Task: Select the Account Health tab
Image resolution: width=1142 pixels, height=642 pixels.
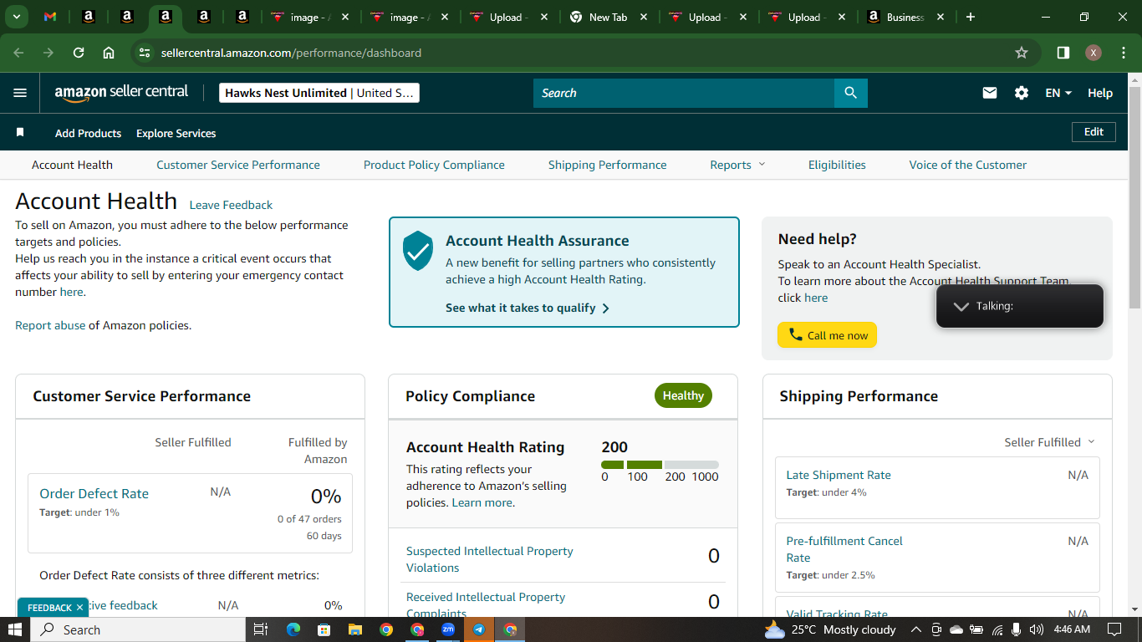Action: click(72, 165)
